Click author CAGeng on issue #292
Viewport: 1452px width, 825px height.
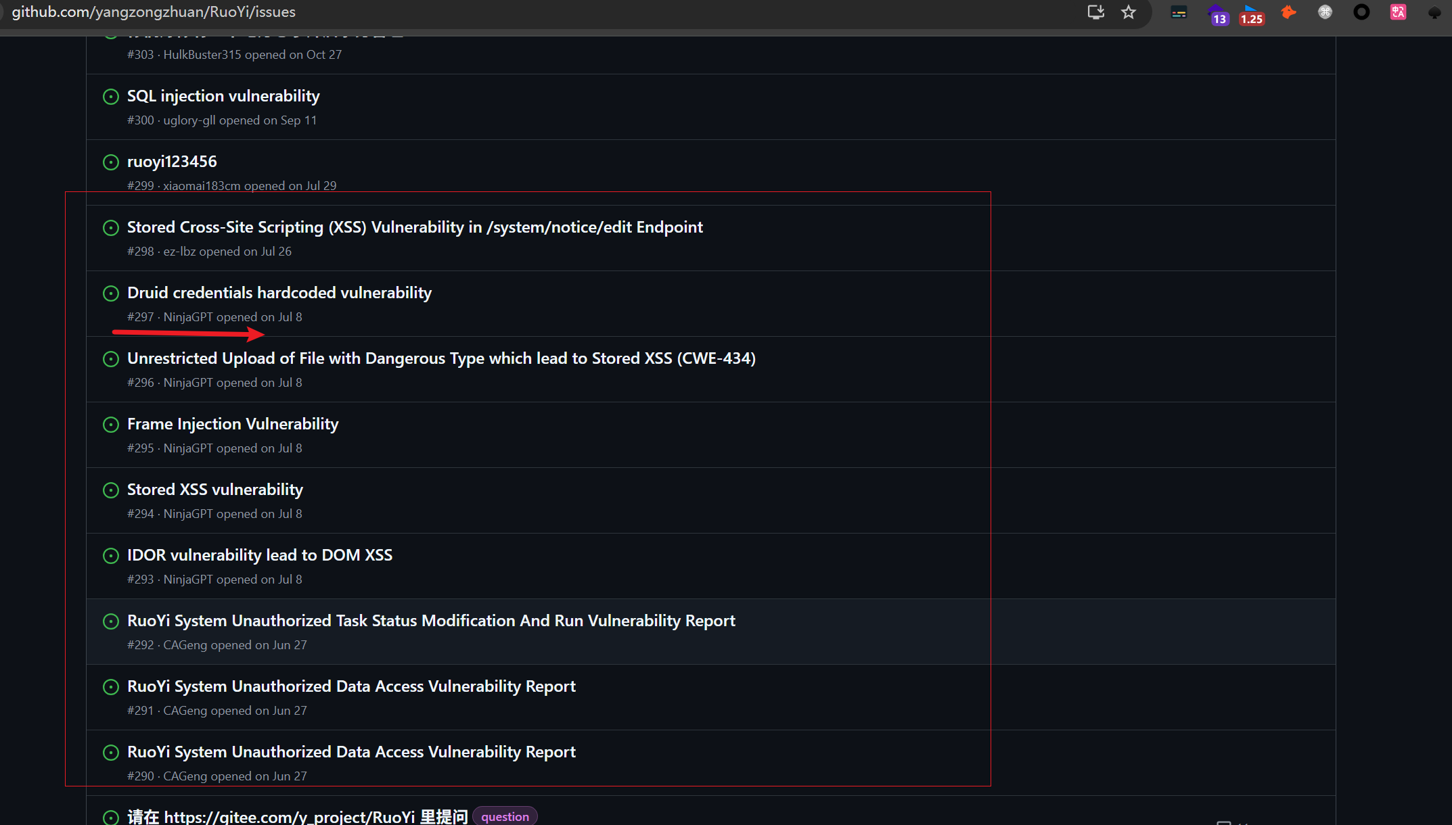pyautogui.click(x=185, y=645)
